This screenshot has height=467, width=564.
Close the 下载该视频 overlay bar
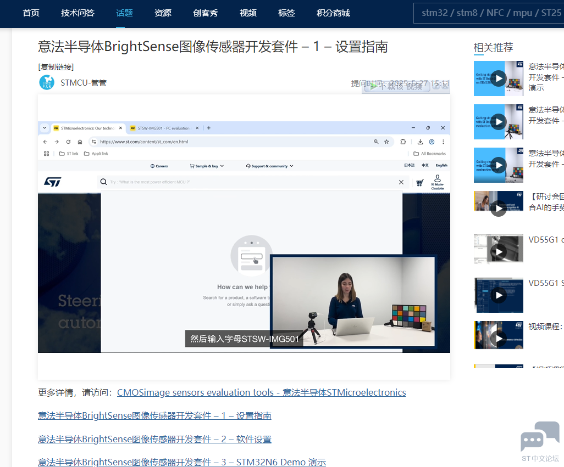pyautogui.click(x=445, y=85)
